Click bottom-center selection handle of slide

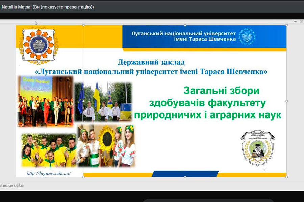[185, 177]
